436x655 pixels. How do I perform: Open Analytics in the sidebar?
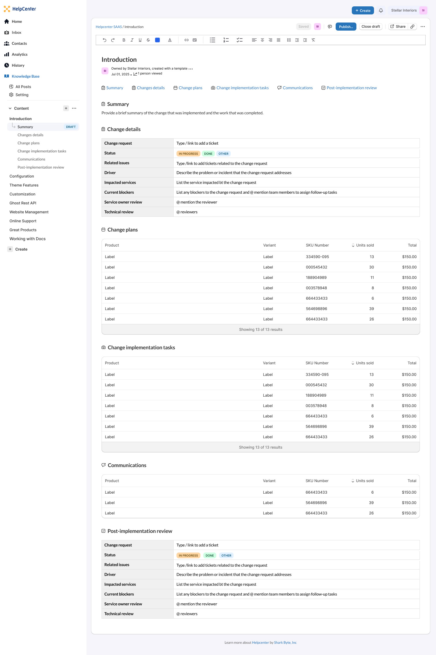(20, 54)
